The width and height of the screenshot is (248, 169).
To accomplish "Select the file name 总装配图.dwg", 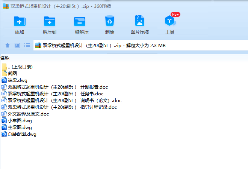I will [22, 134].
